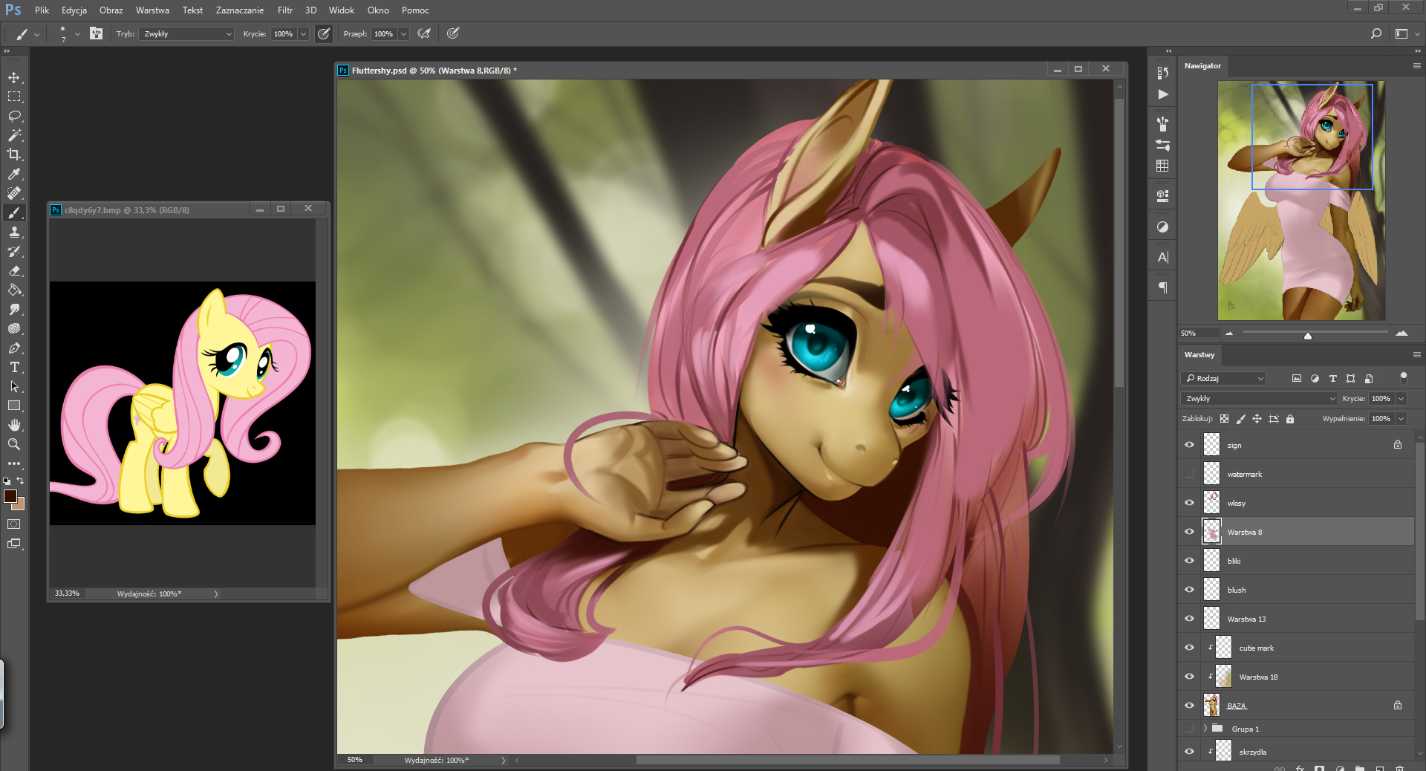Screen dimensions: 1426x771
Task: Select the Zoom tool
Action: (x=14, y=444)
